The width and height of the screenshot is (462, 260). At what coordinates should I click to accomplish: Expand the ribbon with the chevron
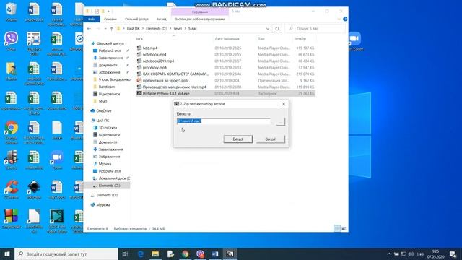point(339,19)
